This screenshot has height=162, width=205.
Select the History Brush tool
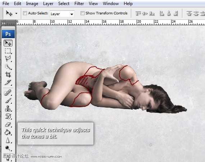click(x=8, y=116)
